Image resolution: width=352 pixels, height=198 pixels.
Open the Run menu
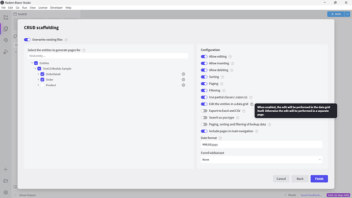[x=24, y=8]
